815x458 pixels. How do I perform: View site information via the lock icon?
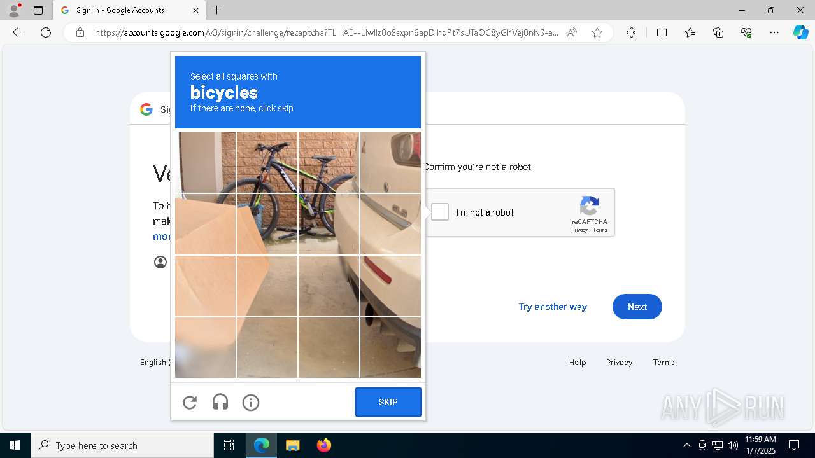80,32
